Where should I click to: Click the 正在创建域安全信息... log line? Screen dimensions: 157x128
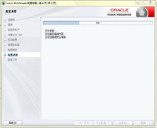[57, 37]
